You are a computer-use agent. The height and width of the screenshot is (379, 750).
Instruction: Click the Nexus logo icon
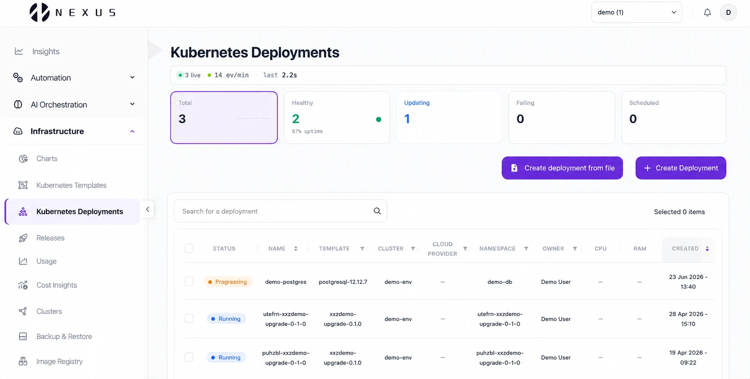[x=40, y=12]
